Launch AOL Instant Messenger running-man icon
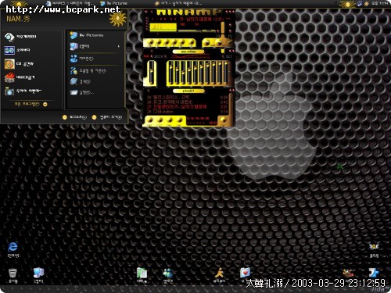This screenshot has height=293, width=391. (x=219, y=275)
